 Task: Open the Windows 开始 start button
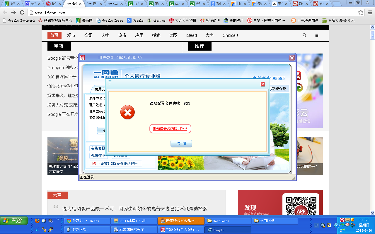[14, 221]
